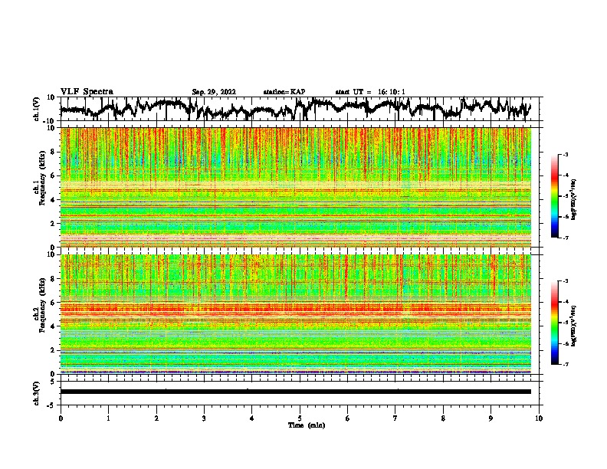Click the date 'Sep. 29, 2022'

coord(214,92)
